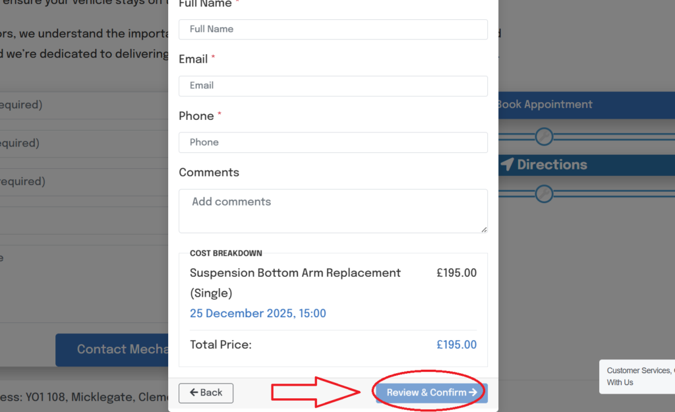
Task: Click the 25 December 2025, 15:00 date
Action: [x=258, y=314]
